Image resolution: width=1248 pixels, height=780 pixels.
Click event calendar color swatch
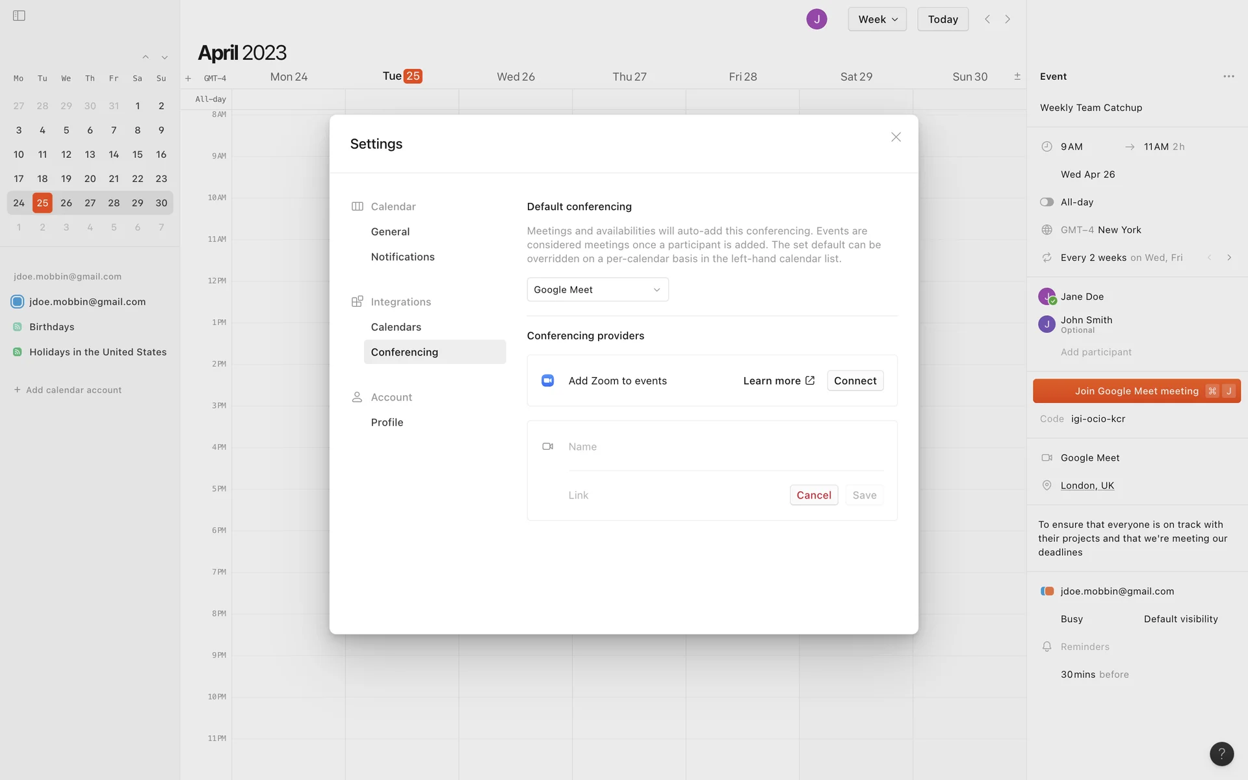click(x=1046, y=591)
